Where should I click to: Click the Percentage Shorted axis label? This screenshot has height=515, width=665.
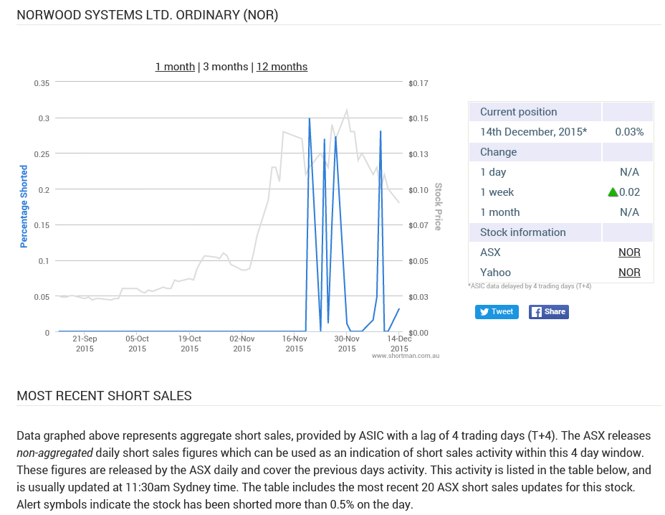pyautogui.click(x=24, y=207)
